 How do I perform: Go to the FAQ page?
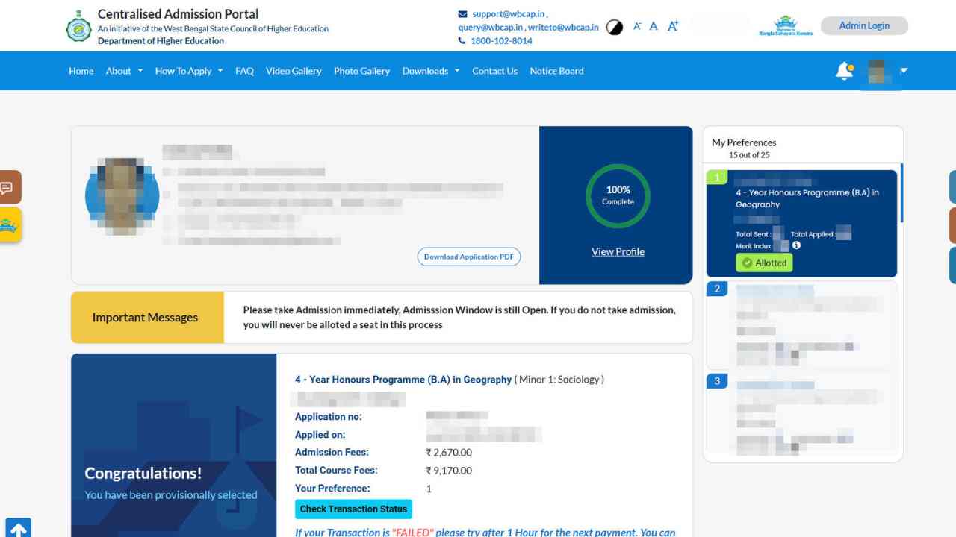244,71
